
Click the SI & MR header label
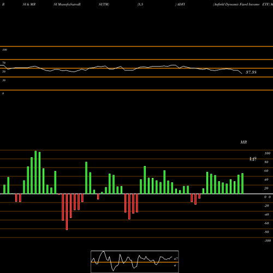click(29, 4)
